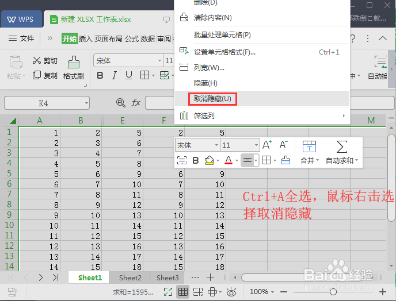
Task: Select 列宽(W) in the context menu
Action: (209, 68)
